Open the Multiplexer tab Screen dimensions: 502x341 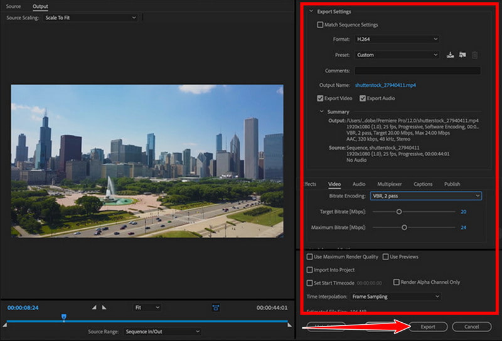389,184
